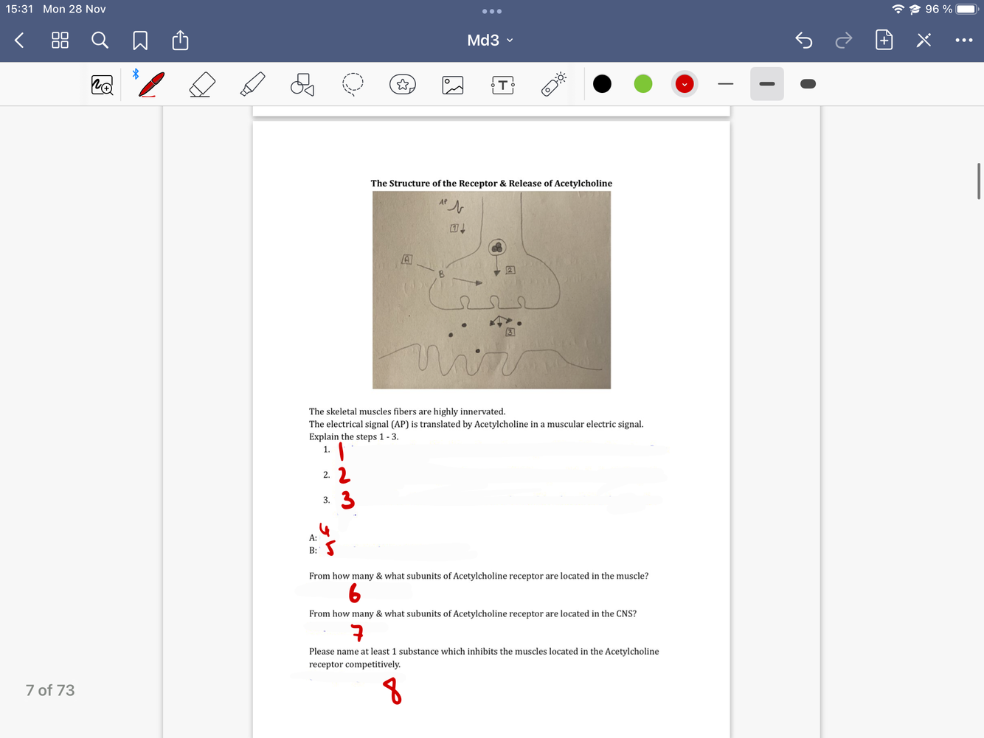This screenshot has height=738, width=984.
Task: Toggle read-only mode pencil-cross icon
Action: coord(924,41)
